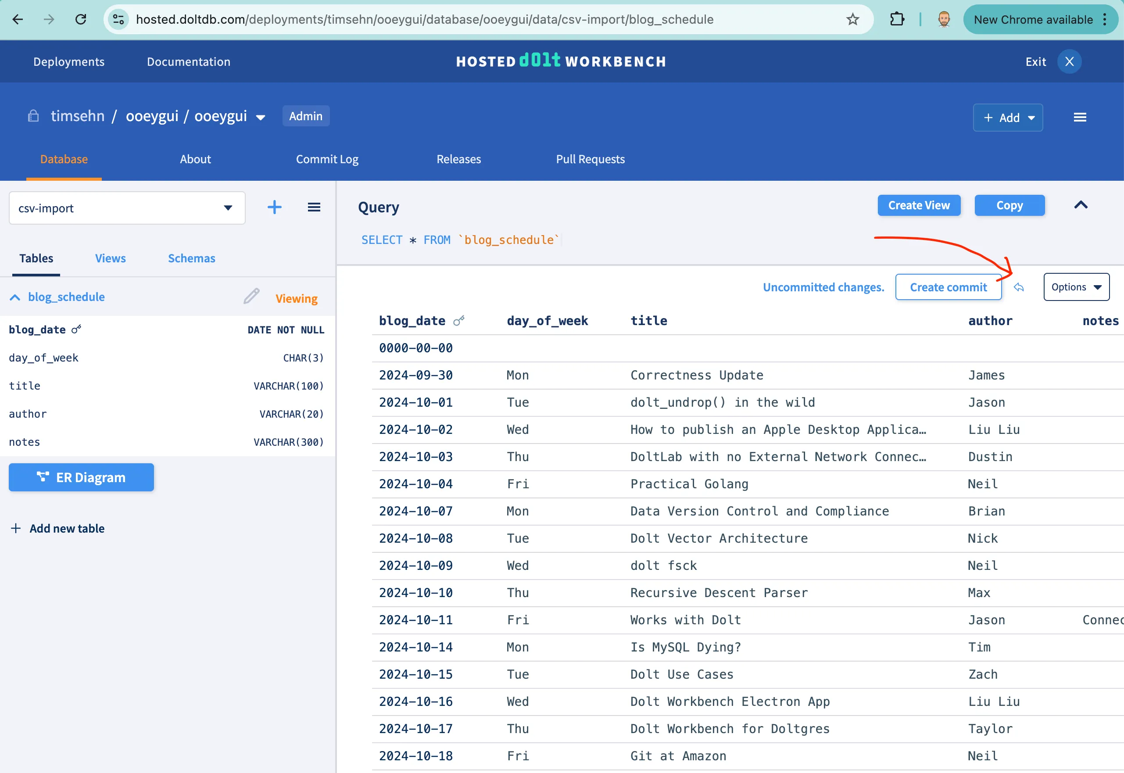Bookmark the page with the star icon
1124x773 pixels.
(852, 19)
